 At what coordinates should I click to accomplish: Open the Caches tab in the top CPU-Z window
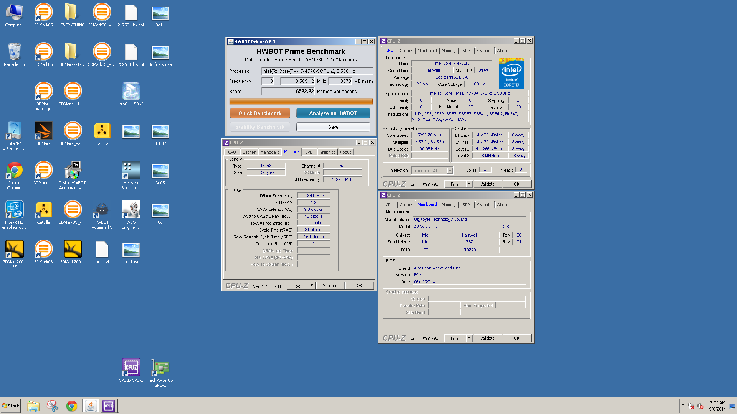(406, 51)
